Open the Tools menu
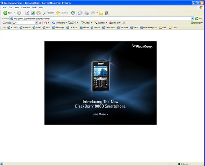The width and height of the screenshot is (205, 166). [x=34, y=7]
